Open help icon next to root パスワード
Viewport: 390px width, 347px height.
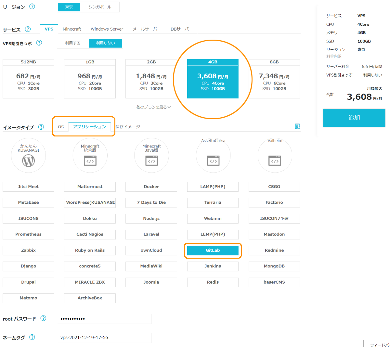coord(43,318)
